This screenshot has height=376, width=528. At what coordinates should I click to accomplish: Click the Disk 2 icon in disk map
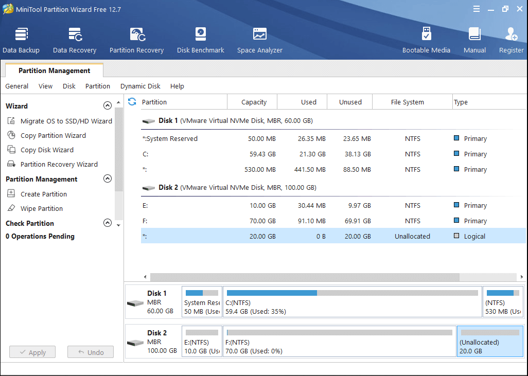[135, 343]
